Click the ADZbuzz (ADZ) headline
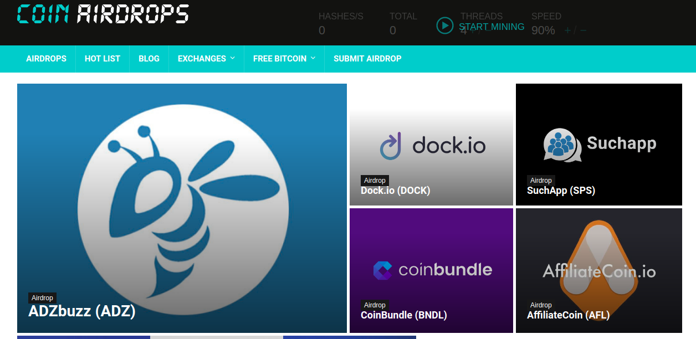The height and width of the screenshot is (339, 696). point(82,311)
